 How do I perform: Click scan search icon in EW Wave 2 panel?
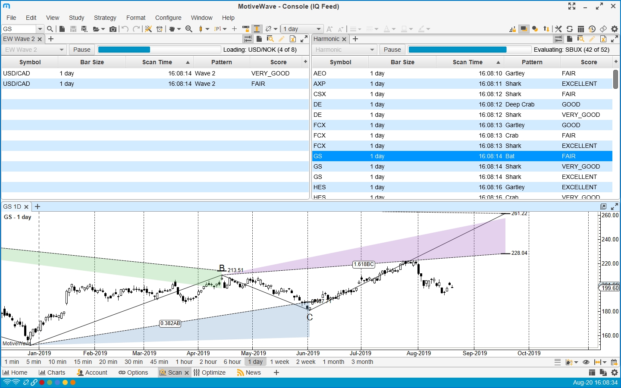tap(270, 39)
